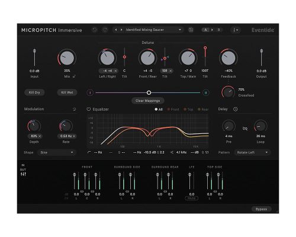Image resolution: width=296 pixels, height=237 pixels.
Task: Click the link icon between Pre and Loop
Action: (245, 129)
